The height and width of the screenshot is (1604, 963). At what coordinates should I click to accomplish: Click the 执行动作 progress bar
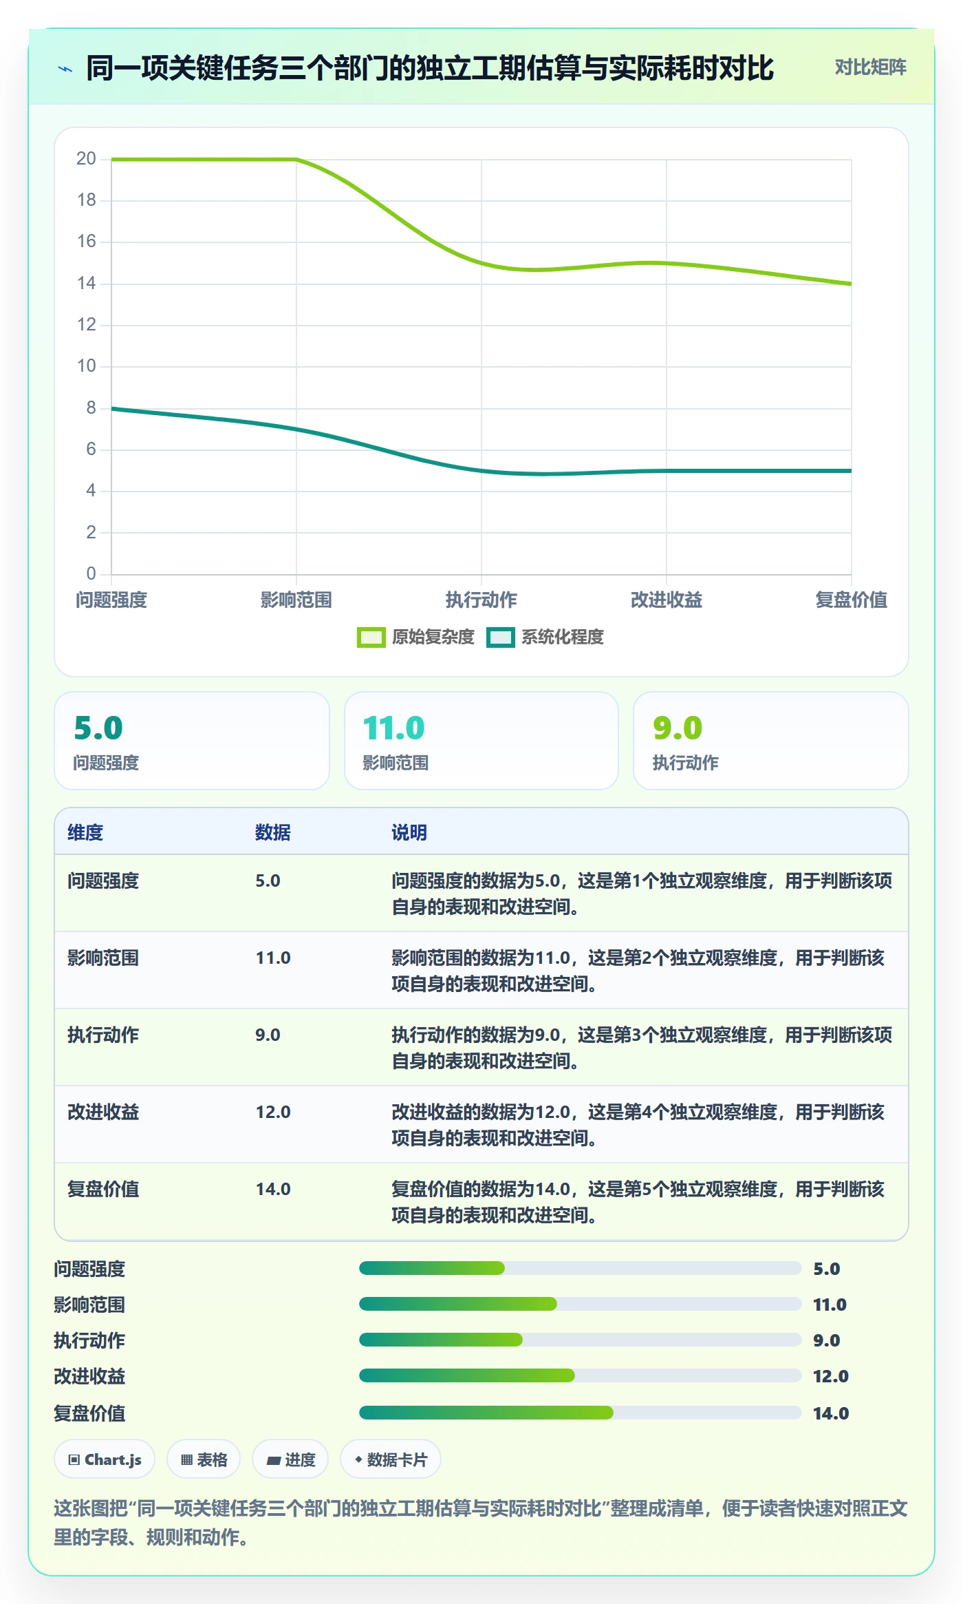(581, 1340)
